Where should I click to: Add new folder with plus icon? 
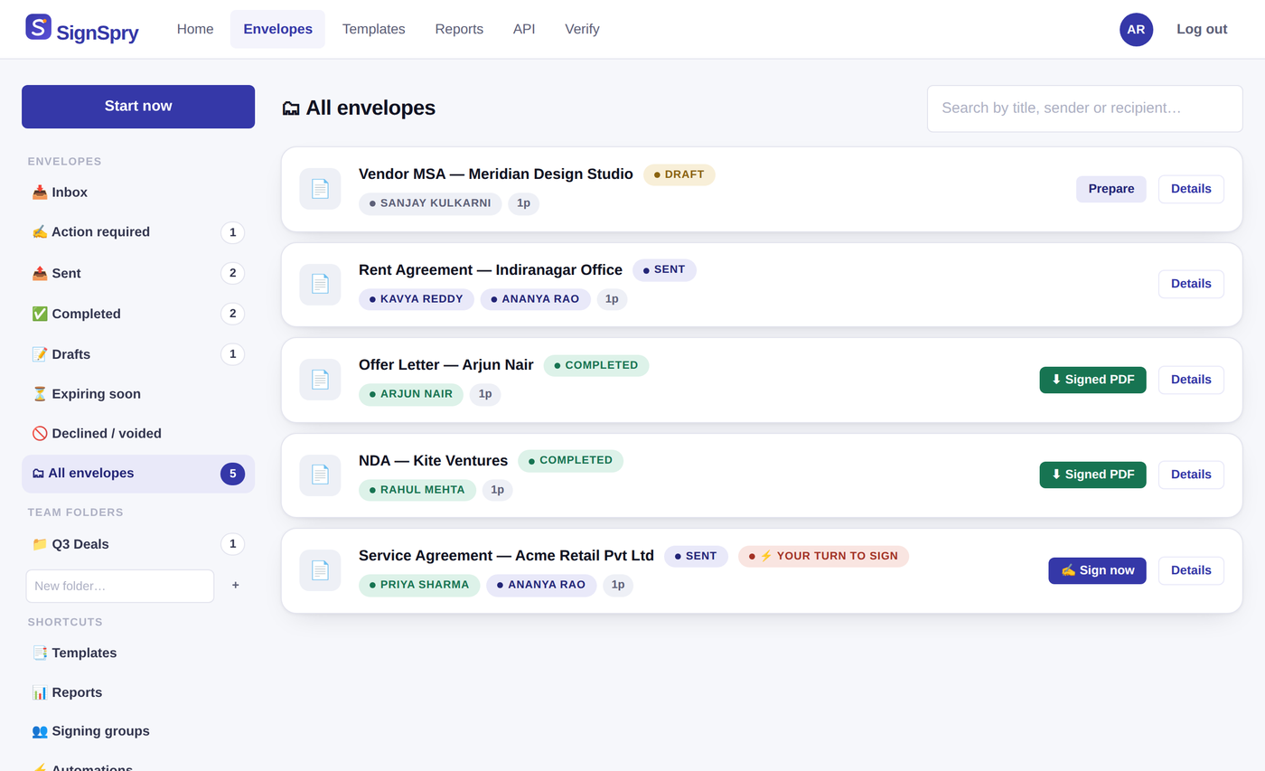pyautogui.click(x=236, y=586)
